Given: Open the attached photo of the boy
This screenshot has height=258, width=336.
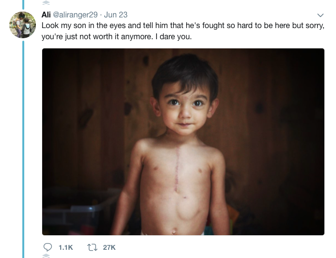Looking at the screenshot, I should tap(183, 141).
